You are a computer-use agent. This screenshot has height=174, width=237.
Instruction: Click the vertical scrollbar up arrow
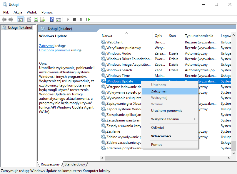[x=234, y=35]
